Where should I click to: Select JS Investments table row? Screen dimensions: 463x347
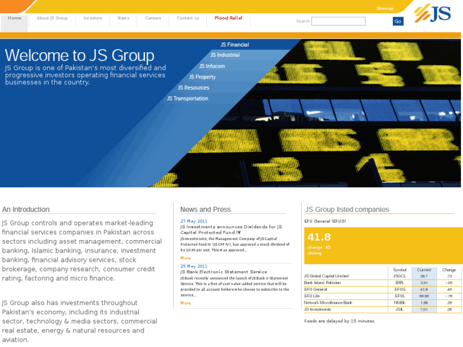click(x=383, y=309)
